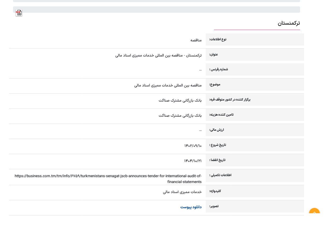Image resolution: width=324 pixels, height=235 pixels.
Task: Open the PDF export icon
Action: [19, 13]
